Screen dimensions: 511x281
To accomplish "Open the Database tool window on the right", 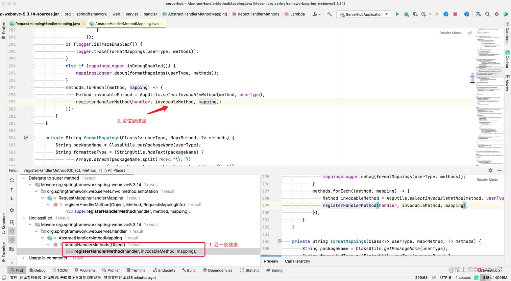I will [507, 33].
